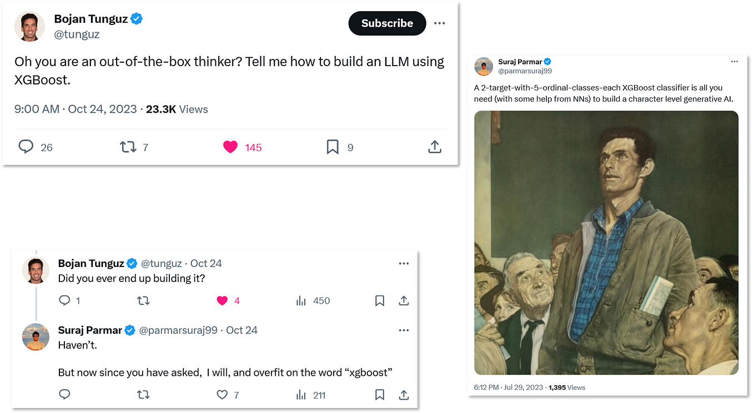This screenshot has width=754, height=413.
Task: Open the painting image in Suraj's tweet
Action: [606, 243]
